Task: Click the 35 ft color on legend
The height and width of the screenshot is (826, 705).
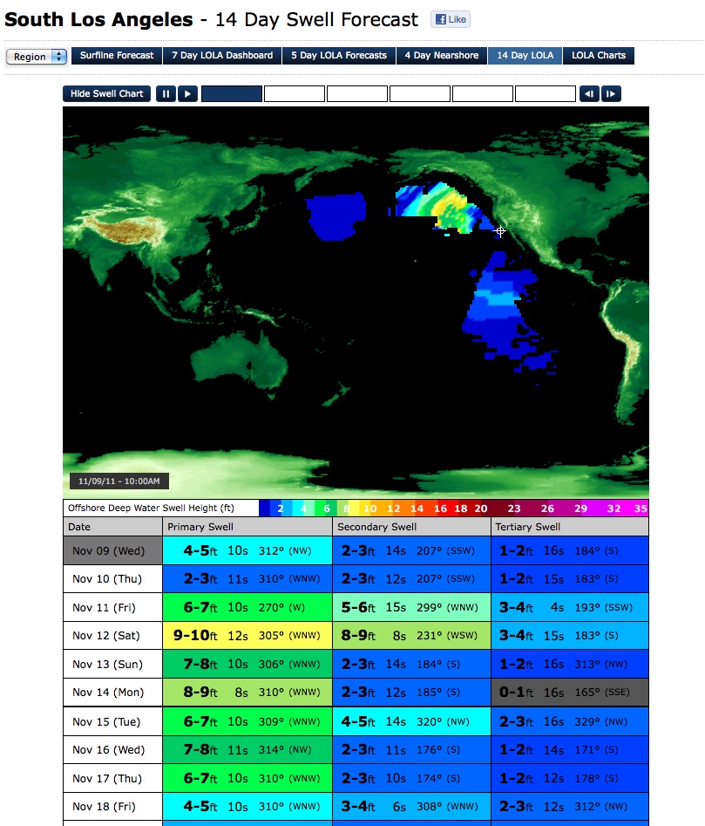Action: click(x=641, y=509)
